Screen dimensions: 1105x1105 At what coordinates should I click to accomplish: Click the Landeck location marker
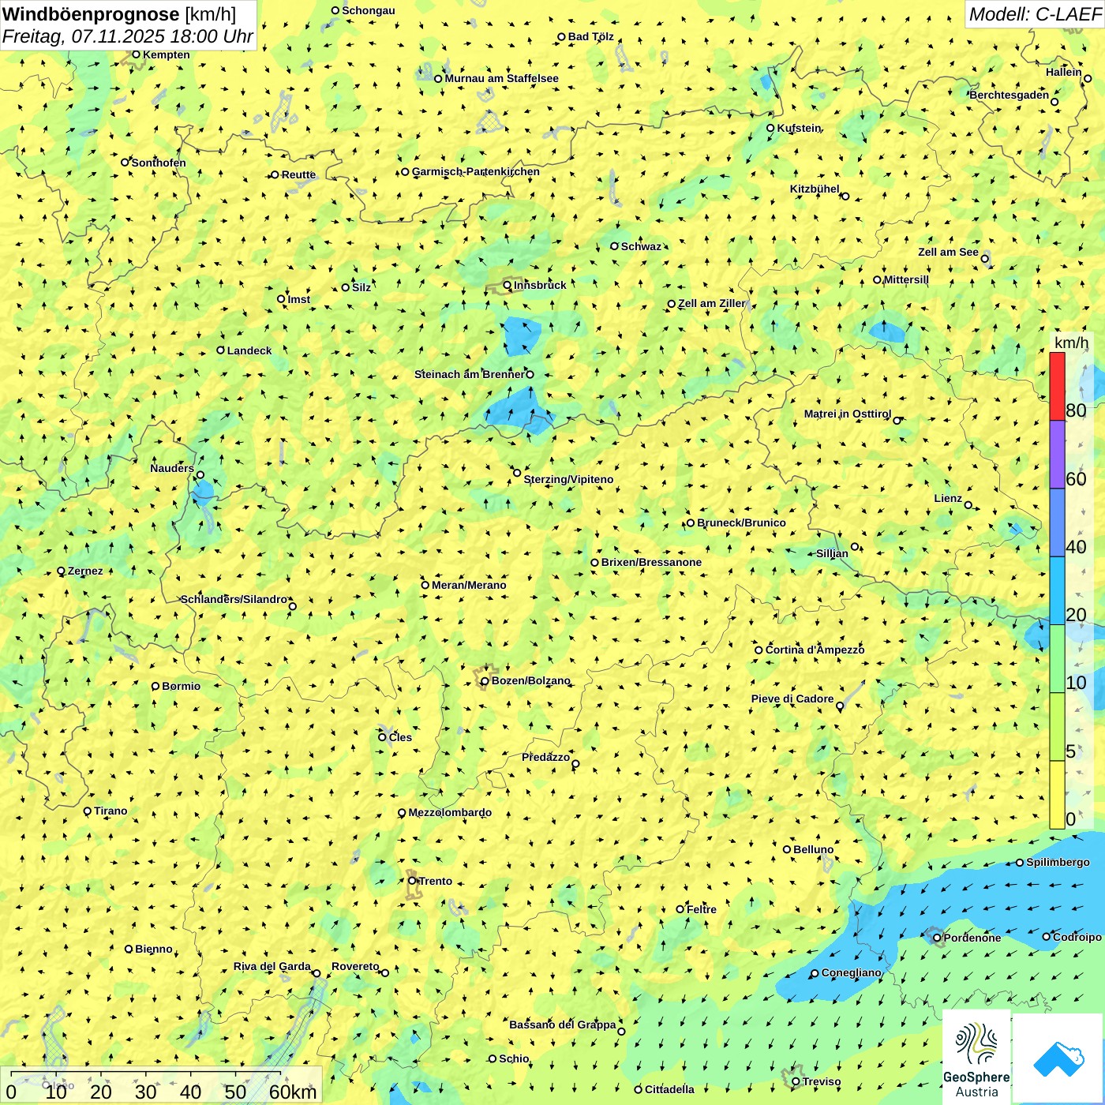221,350
